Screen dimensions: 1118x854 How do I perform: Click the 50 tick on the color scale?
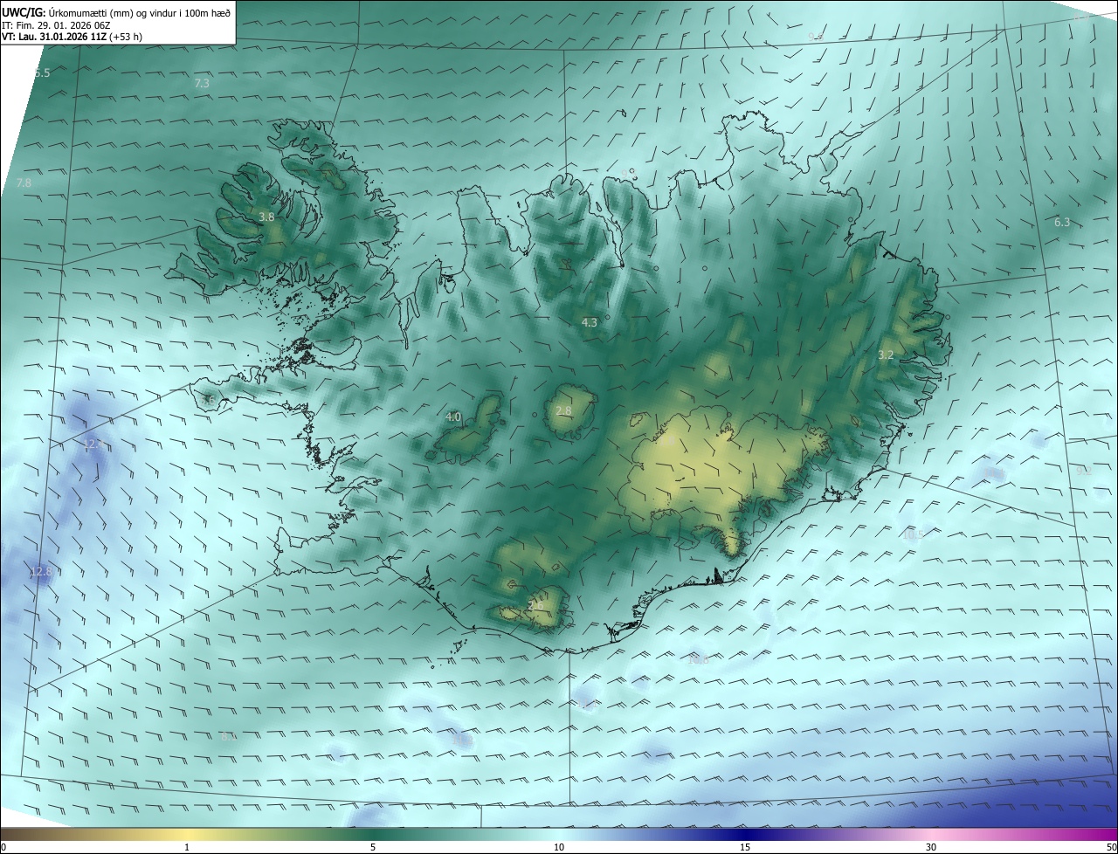pyautogui.click(x=1111, y=847)
